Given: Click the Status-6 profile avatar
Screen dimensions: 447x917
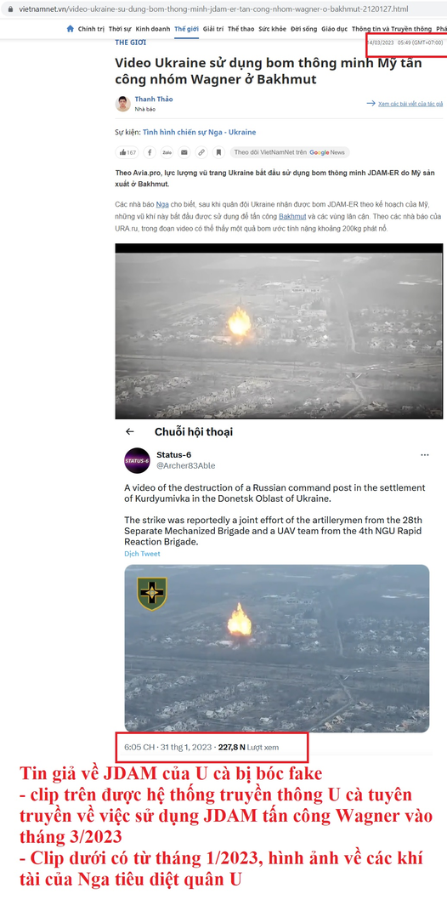Looking at the screenshot, I should (x=138, y=460).
